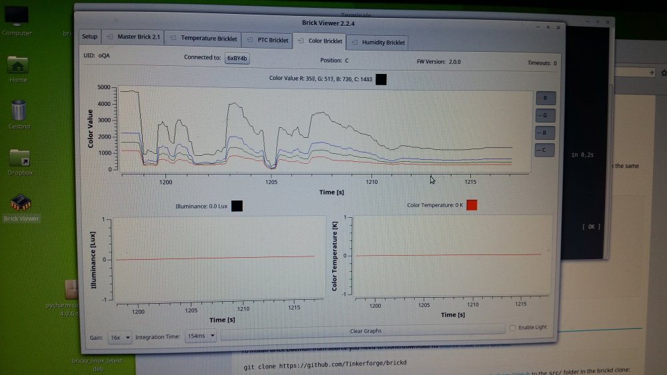The width and height of the screenshot is (667, 375).
Task: Expand the Integration Time dropdown
Action: coord(201,336)
